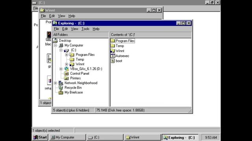Click the Winnt window title bar folder icon
252x141 pixels.
[42, 10]
